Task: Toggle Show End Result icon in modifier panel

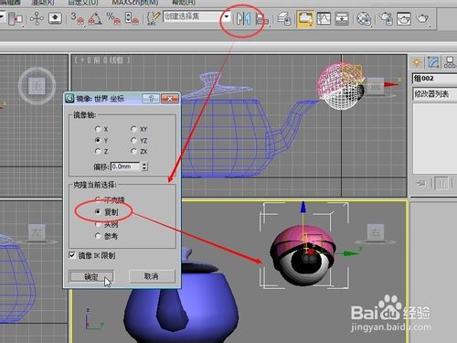Action: coord(441,184)
